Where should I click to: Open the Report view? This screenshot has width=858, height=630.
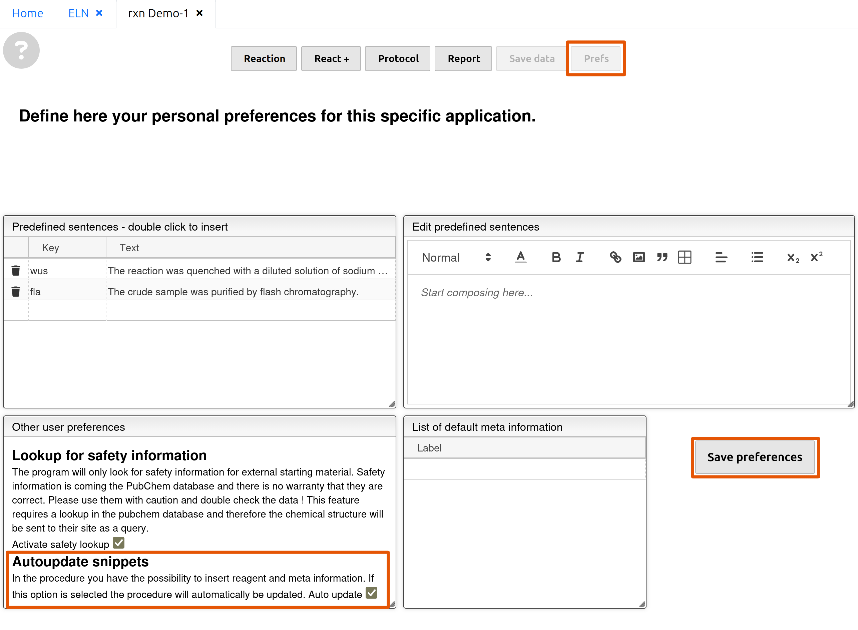tap(463, 59)
